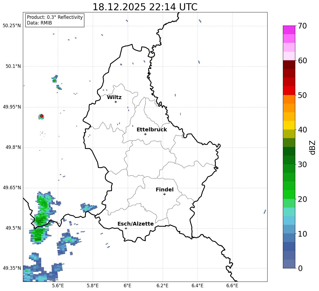Click the 0 colorbar tick value

pos(300,268)
